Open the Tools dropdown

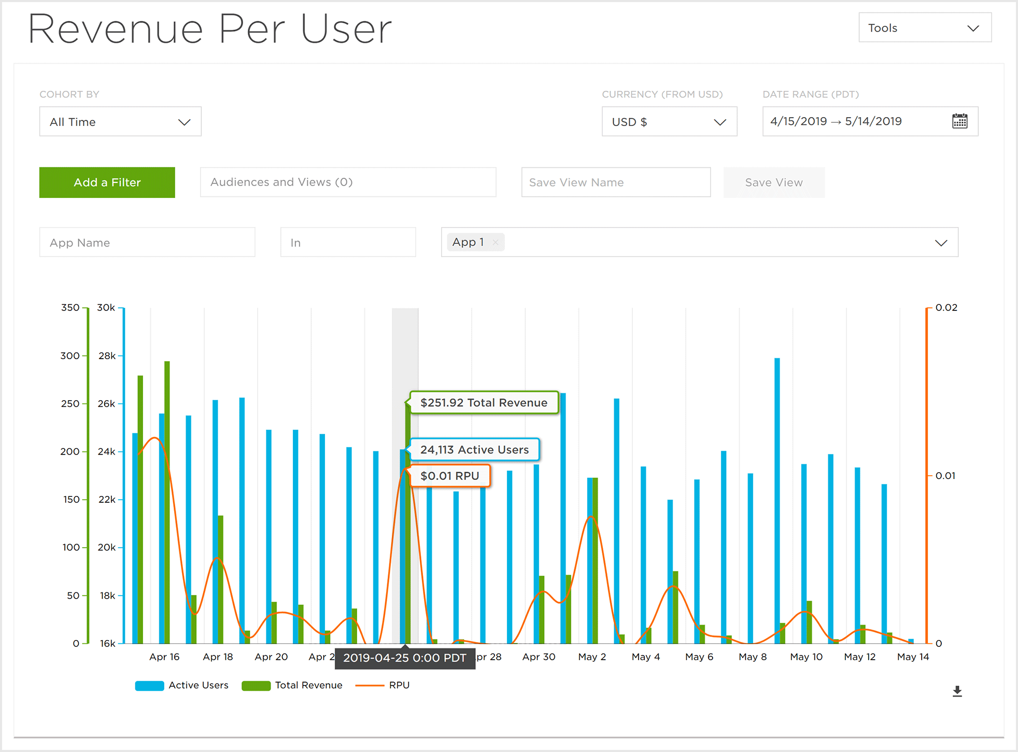pyautogui.click(x=924, y=28)
